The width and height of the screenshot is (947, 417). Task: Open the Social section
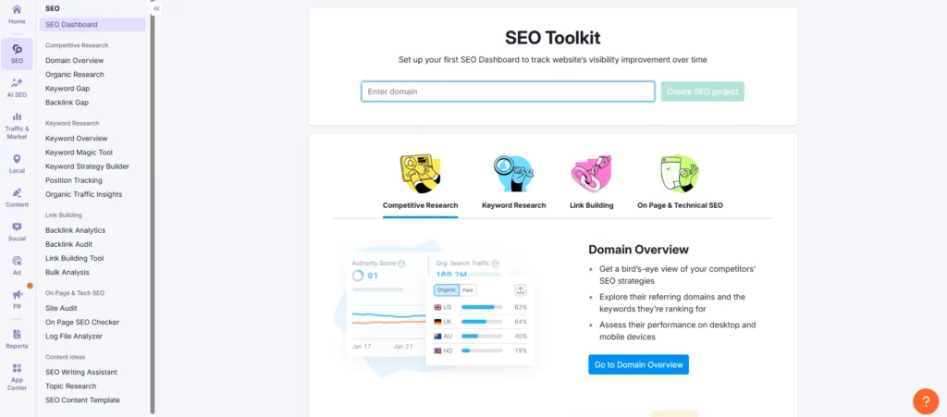pyautogui.click(x=17, y=231)
